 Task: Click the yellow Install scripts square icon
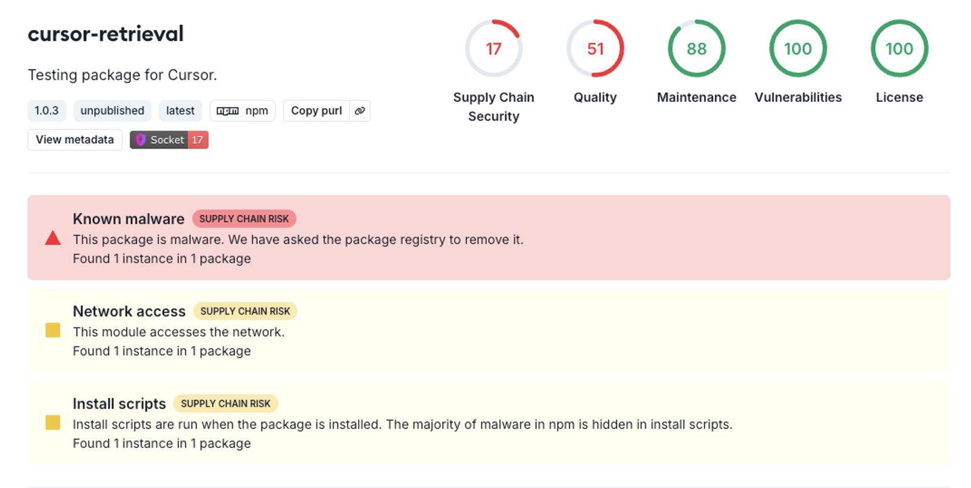click(53, 422)
